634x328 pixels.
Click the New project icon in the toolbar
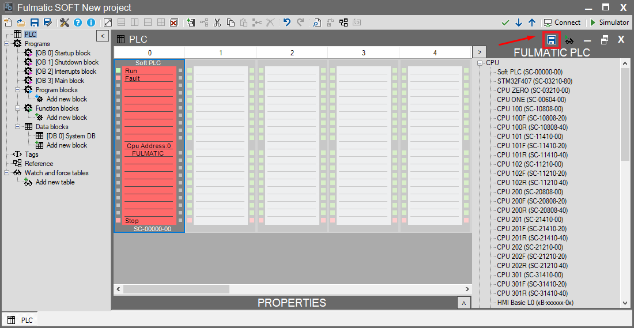click(x=7, y=22)
